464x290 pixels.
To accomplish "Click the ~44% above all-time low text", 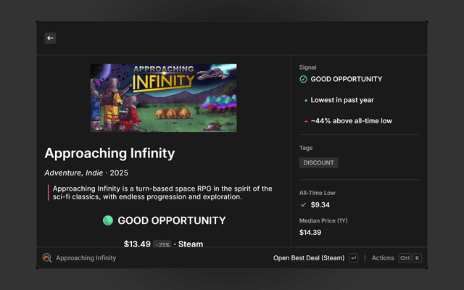I will [352, 121].
